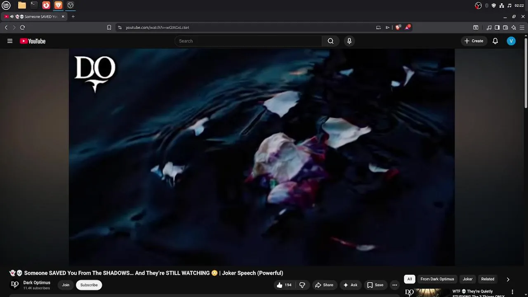Open Dark Optimus channel avatar
The height and width of the screenshot is (297, 528).
(15, 285)
